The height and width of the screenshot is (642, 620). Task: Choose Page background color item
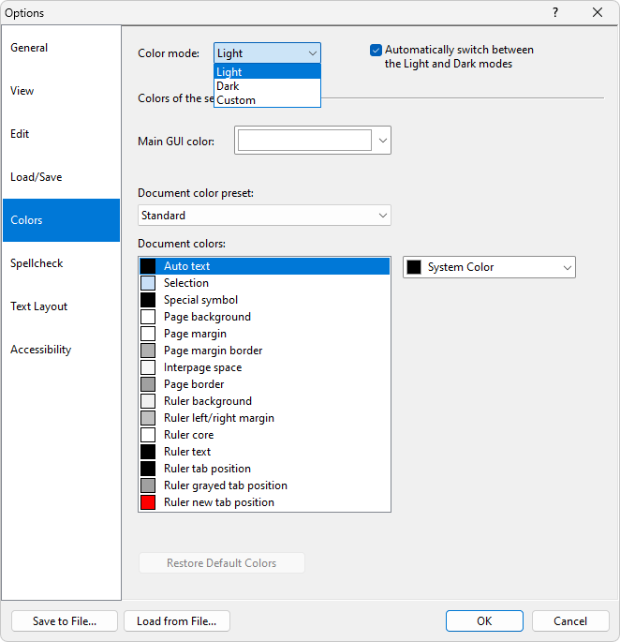[x=207, y=317]
